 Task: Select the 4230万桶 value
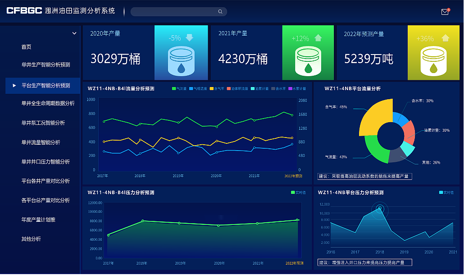(x=243, y=59)
